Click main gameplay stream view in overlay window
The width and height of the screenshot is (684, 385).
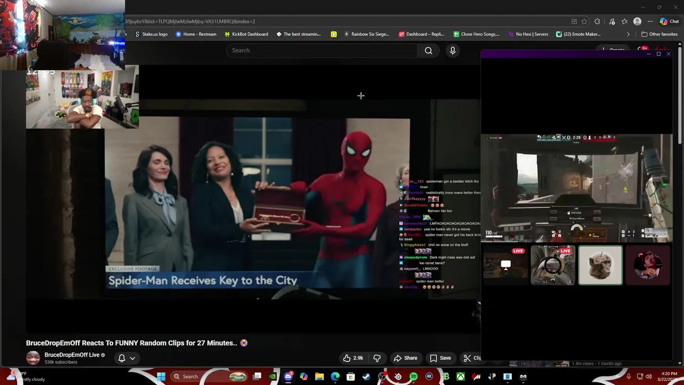pos(577,188)
